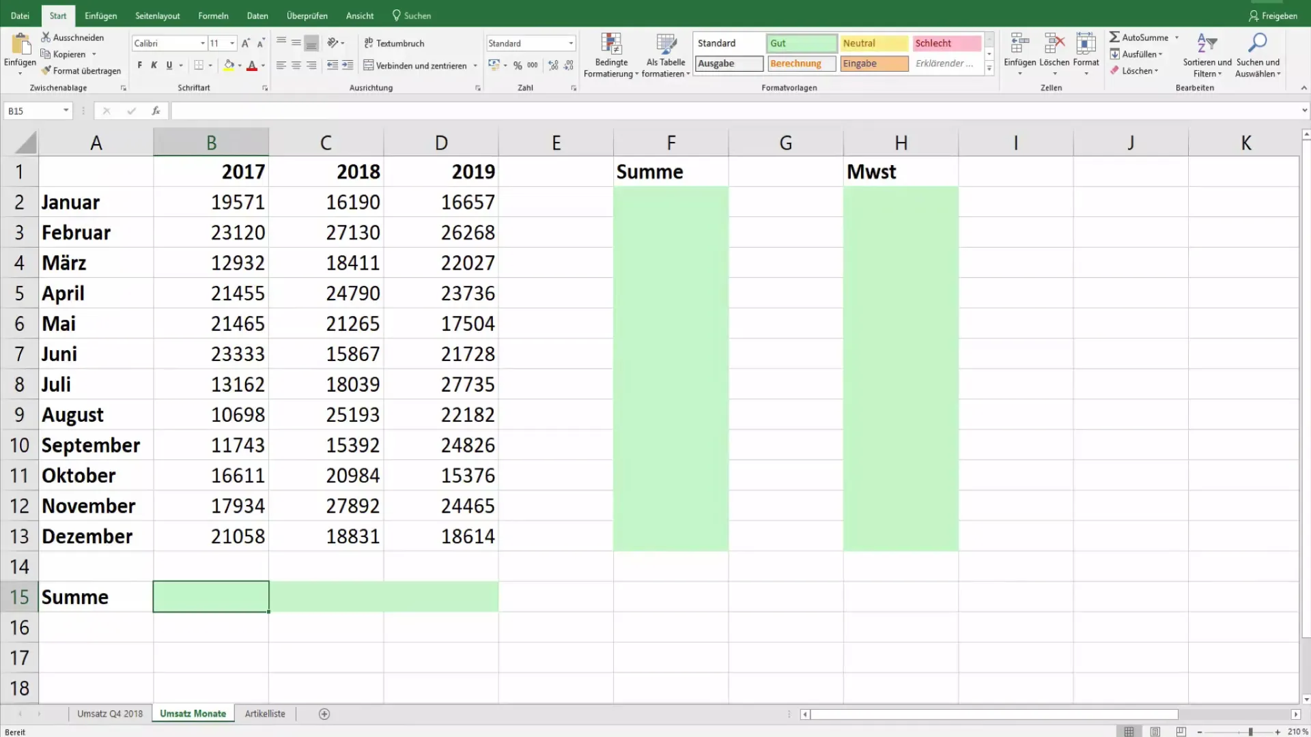Expand the Formatvorlagen styles gallery
Viewport: 1311px width, 737px height.
(989, 68)
